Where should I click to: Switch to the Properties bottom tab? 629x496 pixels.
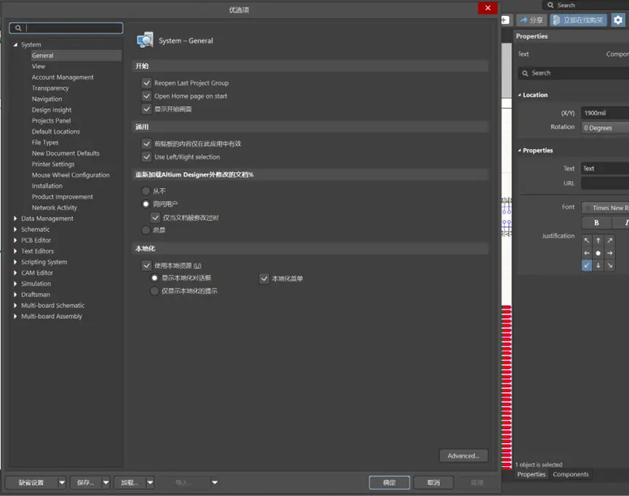coord(531,474)
